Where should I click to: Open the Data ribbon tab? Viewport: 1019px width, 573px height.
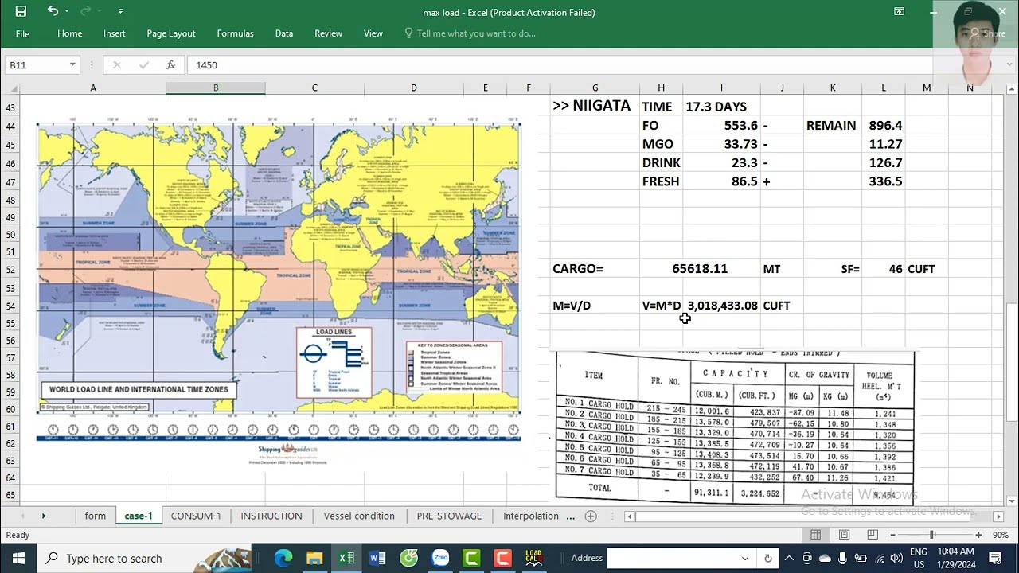pos(284,33)
